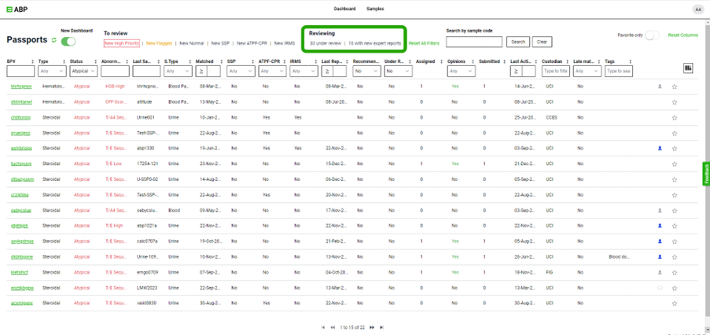Image resolution: width=710 pixels, height=335 pixels.
Task: Open the ATPF-CPR filter dropdown
Action: point(272,71)
